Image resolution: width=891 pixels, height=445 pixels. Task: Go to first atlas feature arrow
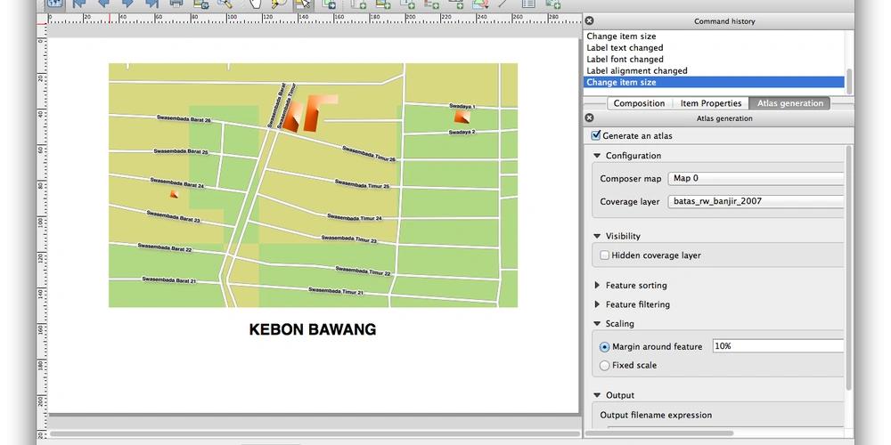(78, 4)
